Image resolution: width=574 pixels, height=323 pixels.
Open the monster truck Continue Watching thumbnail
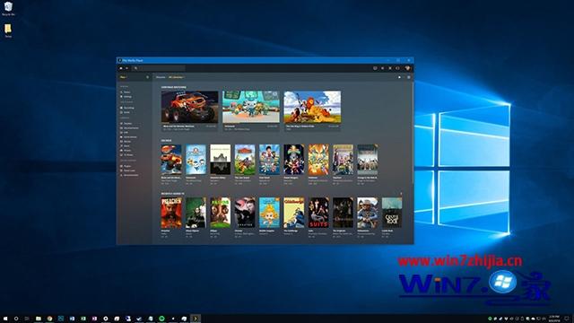point(189,107)
